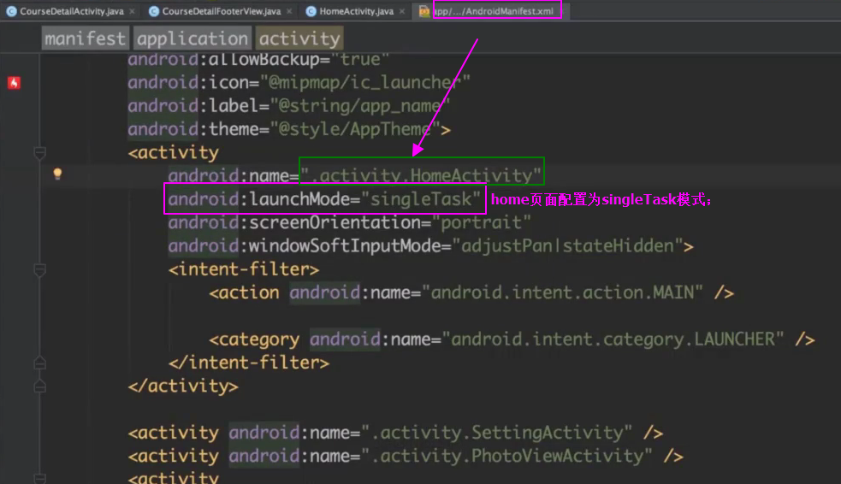
Task: Click the <action tag name
Action: [244, 292]
